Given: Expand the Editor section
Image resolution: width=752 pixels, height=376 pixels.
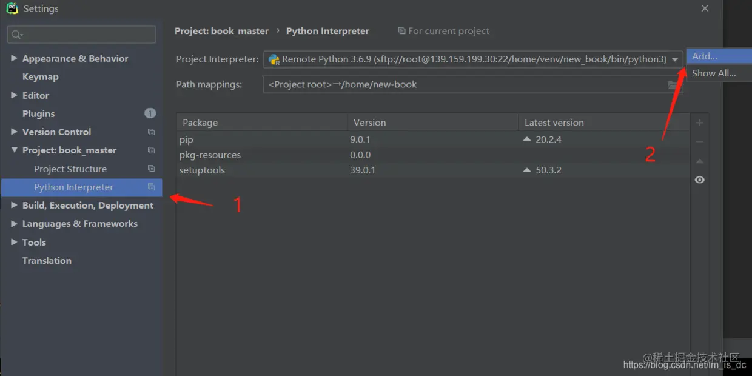Looking at the screenshot, I should click(14, 95).
